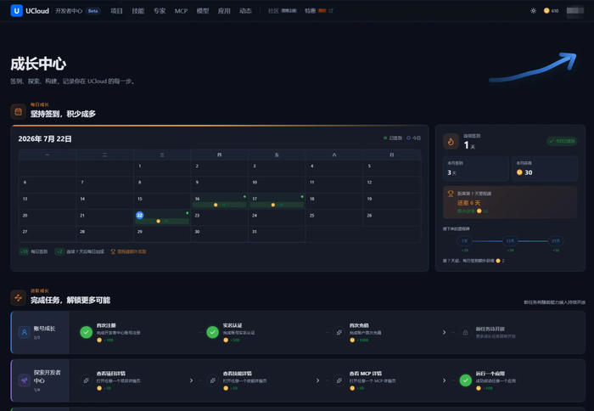Screen dimensions: 594x411
Task: Click the 已签到 legend label
Action: 395,138
